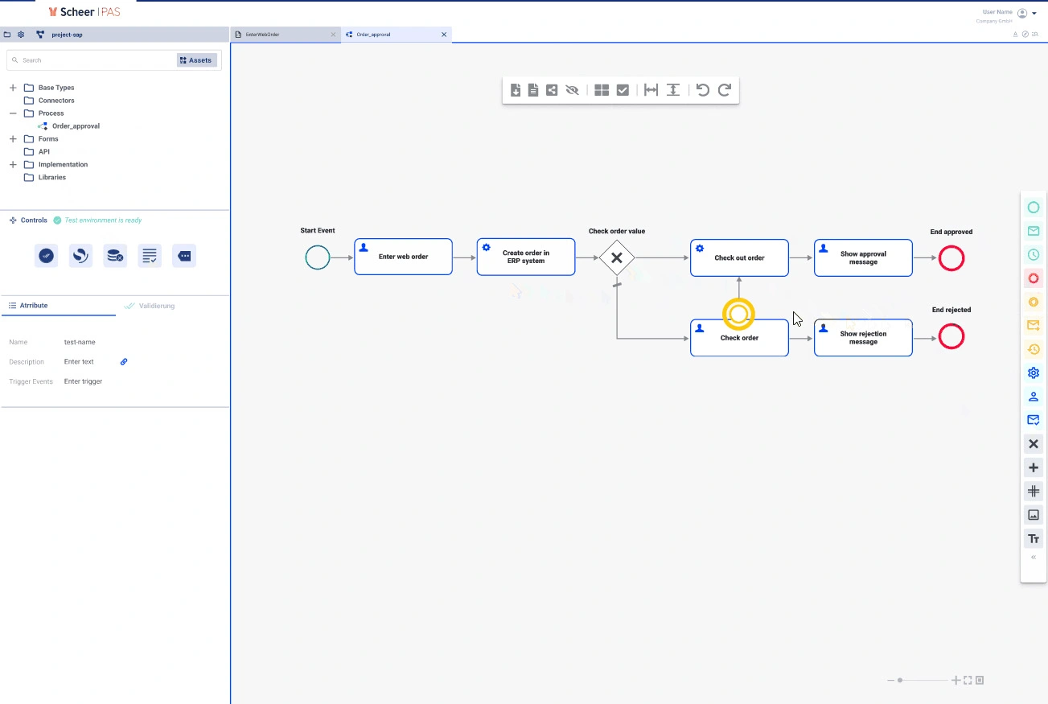The width and height of the screenshot is (1048, 704).
Task: Click the vertical spacing tool icon
Action: click(x=673, y=90)
